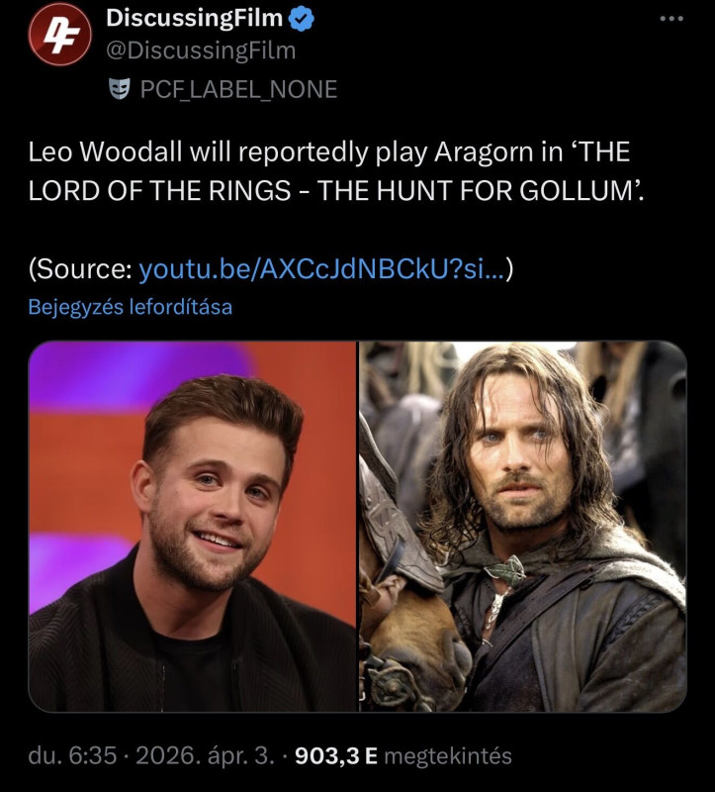Image resolution: width=715 pixels, height=792 pixels.
Task: Open the three-dot more options menu
Action: pos(672,19)
